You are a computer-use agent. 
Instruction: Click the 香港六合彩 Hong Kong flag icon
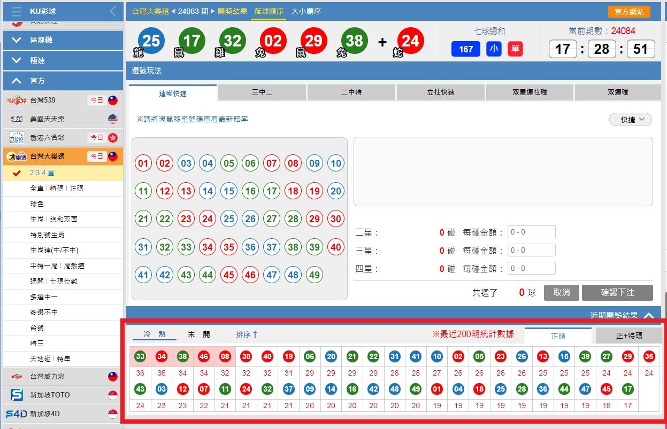pyautogui.click(x=112, y=137)
